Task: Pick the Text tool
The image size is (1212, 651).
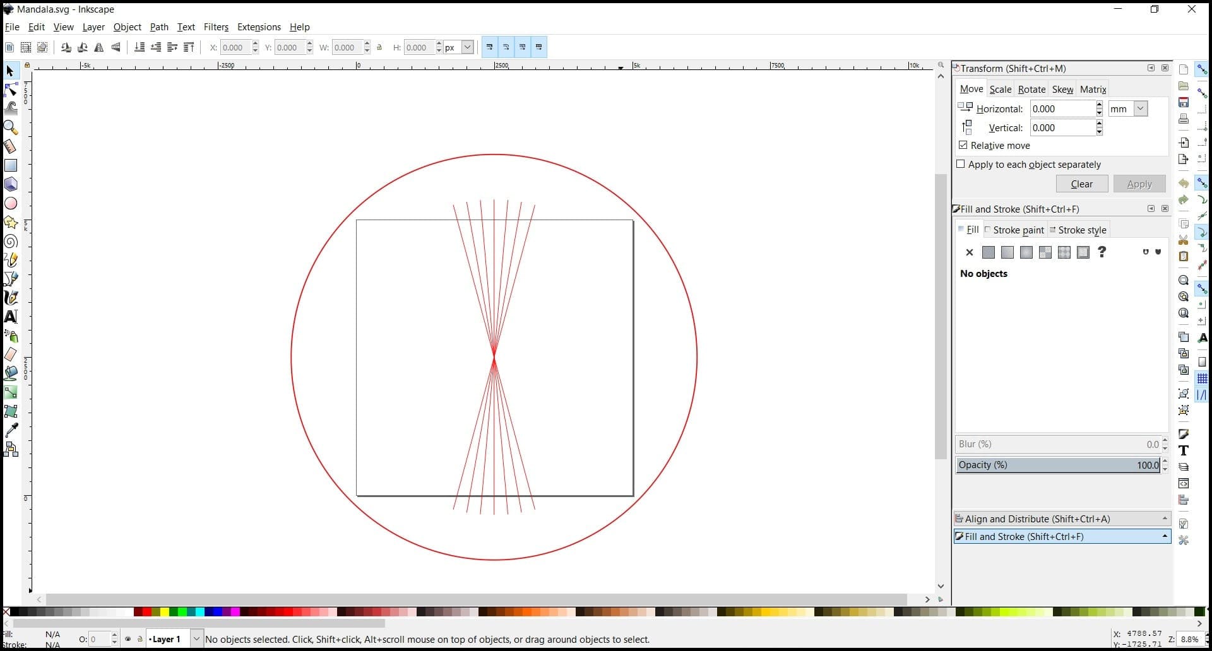Action: tap(11, 317)
